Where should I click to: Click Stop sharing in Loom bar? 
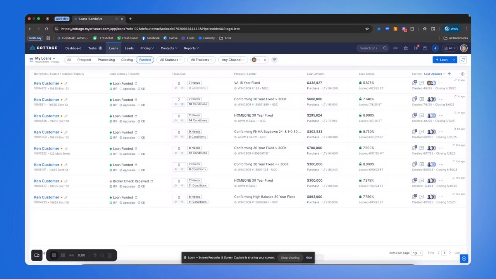point(290,258)
